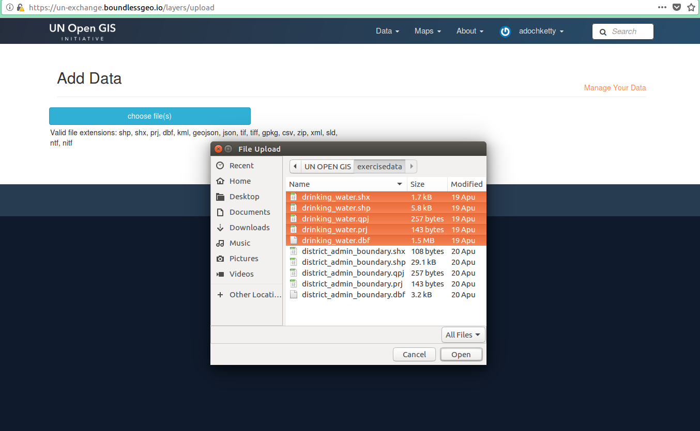Click the Pocket save icon in address bar
Image resolution: width=700 pixels, height=431 pixels.
tap(676, 7)
